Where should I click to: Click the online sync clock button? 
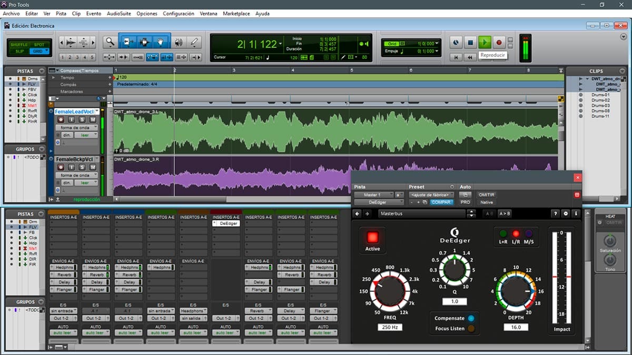click(456, 42)
